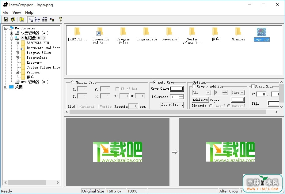The width and height of the screenshot is (285, 194).
Task: Click the original image preview
Action: click(118, 152)
